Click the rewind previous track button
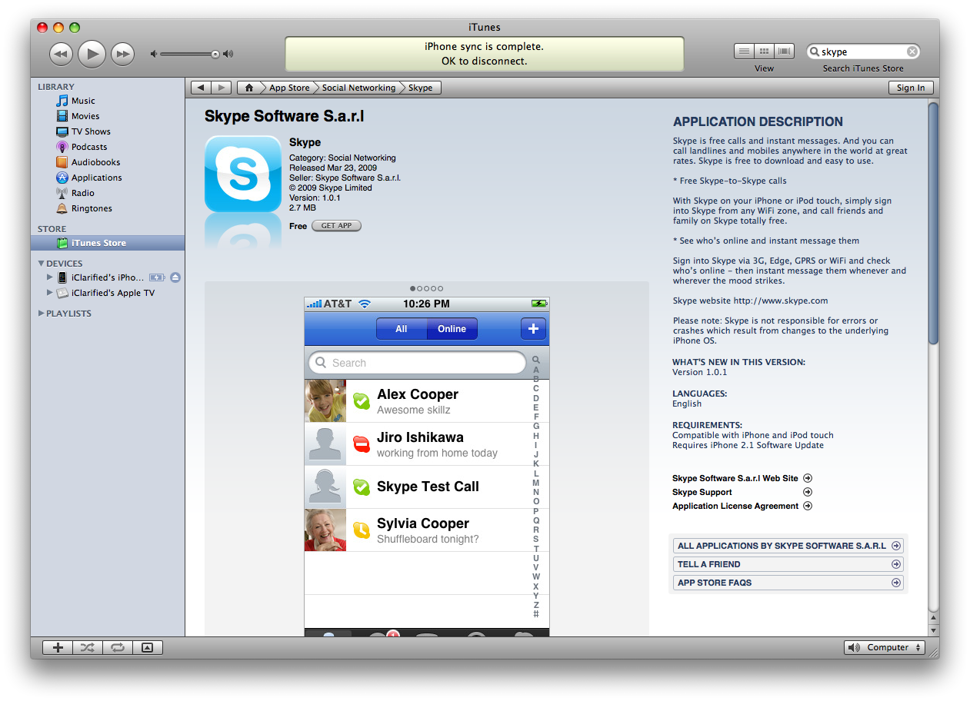Viewport: 970px width, 701px height. [61, 54]
